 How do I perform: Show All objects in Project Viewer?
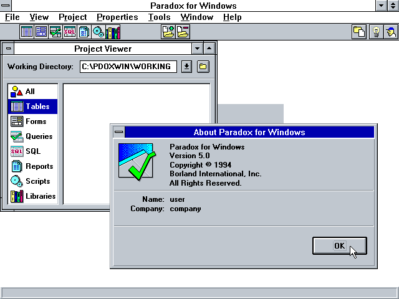[x=33, y=92]
